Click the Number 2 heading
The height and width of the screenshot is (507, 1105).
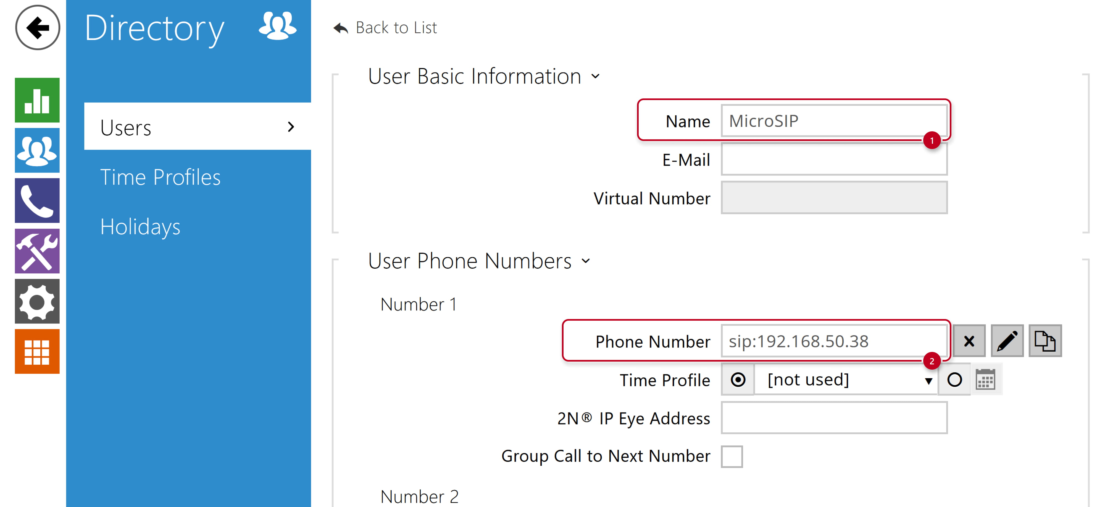click(x=420, y=497)
